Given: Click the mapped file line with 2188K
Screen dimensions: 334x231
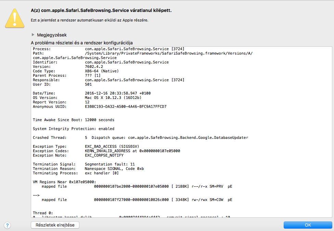Looking at the screenshot, I should (x=137, y=186).
